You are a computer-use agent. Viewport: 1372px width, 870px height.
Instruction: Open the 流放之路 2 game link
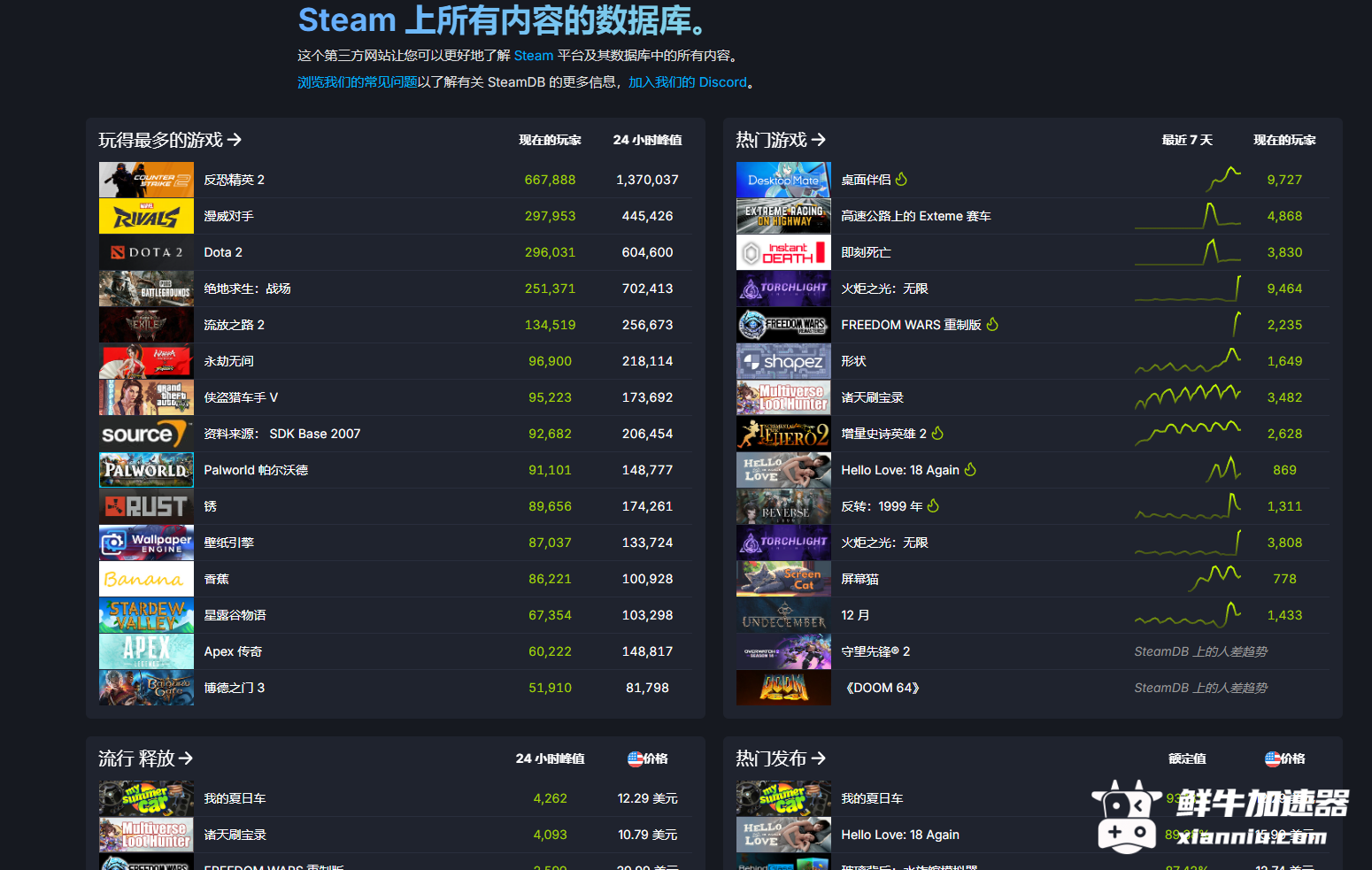235,325
